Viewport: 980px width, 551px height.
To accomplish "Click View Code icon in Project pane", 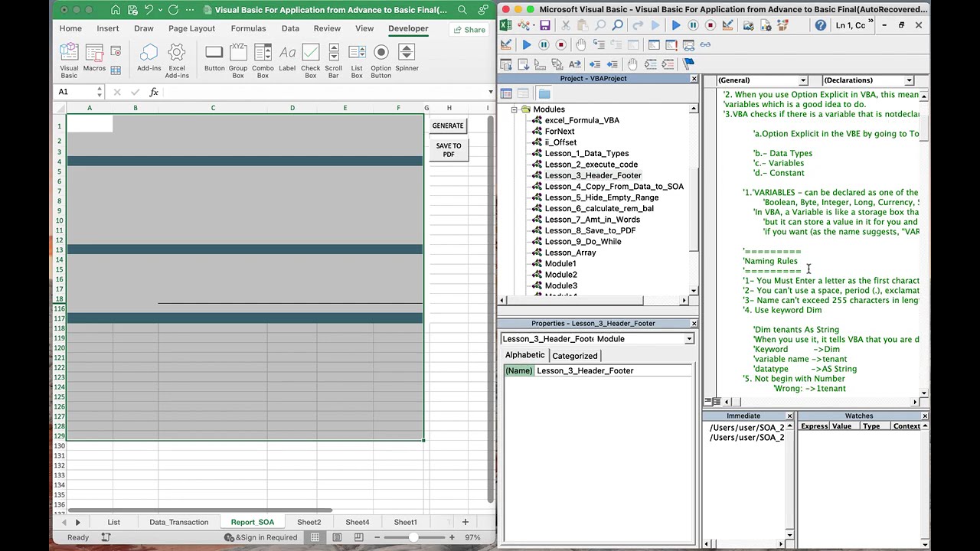I will pos(506,93).
